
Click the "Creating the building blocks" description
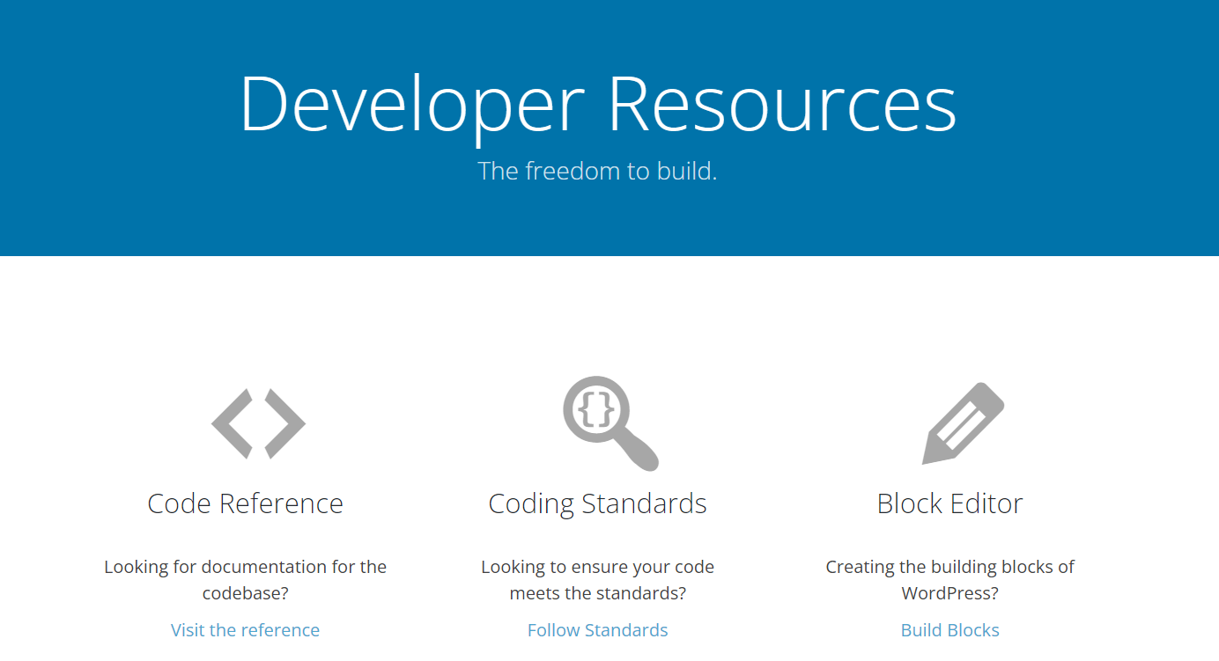[x=949, y=567]
